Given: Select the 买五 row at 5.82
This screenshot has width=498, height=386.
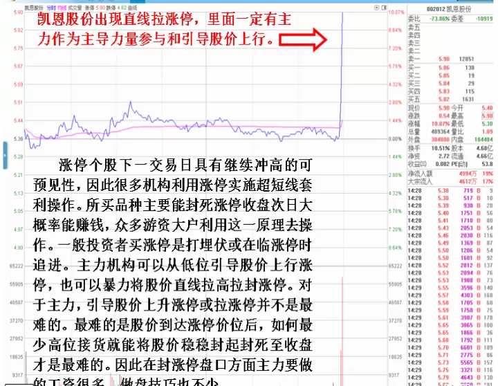Looking at the screenshot, I should click(x=450, y=99).
